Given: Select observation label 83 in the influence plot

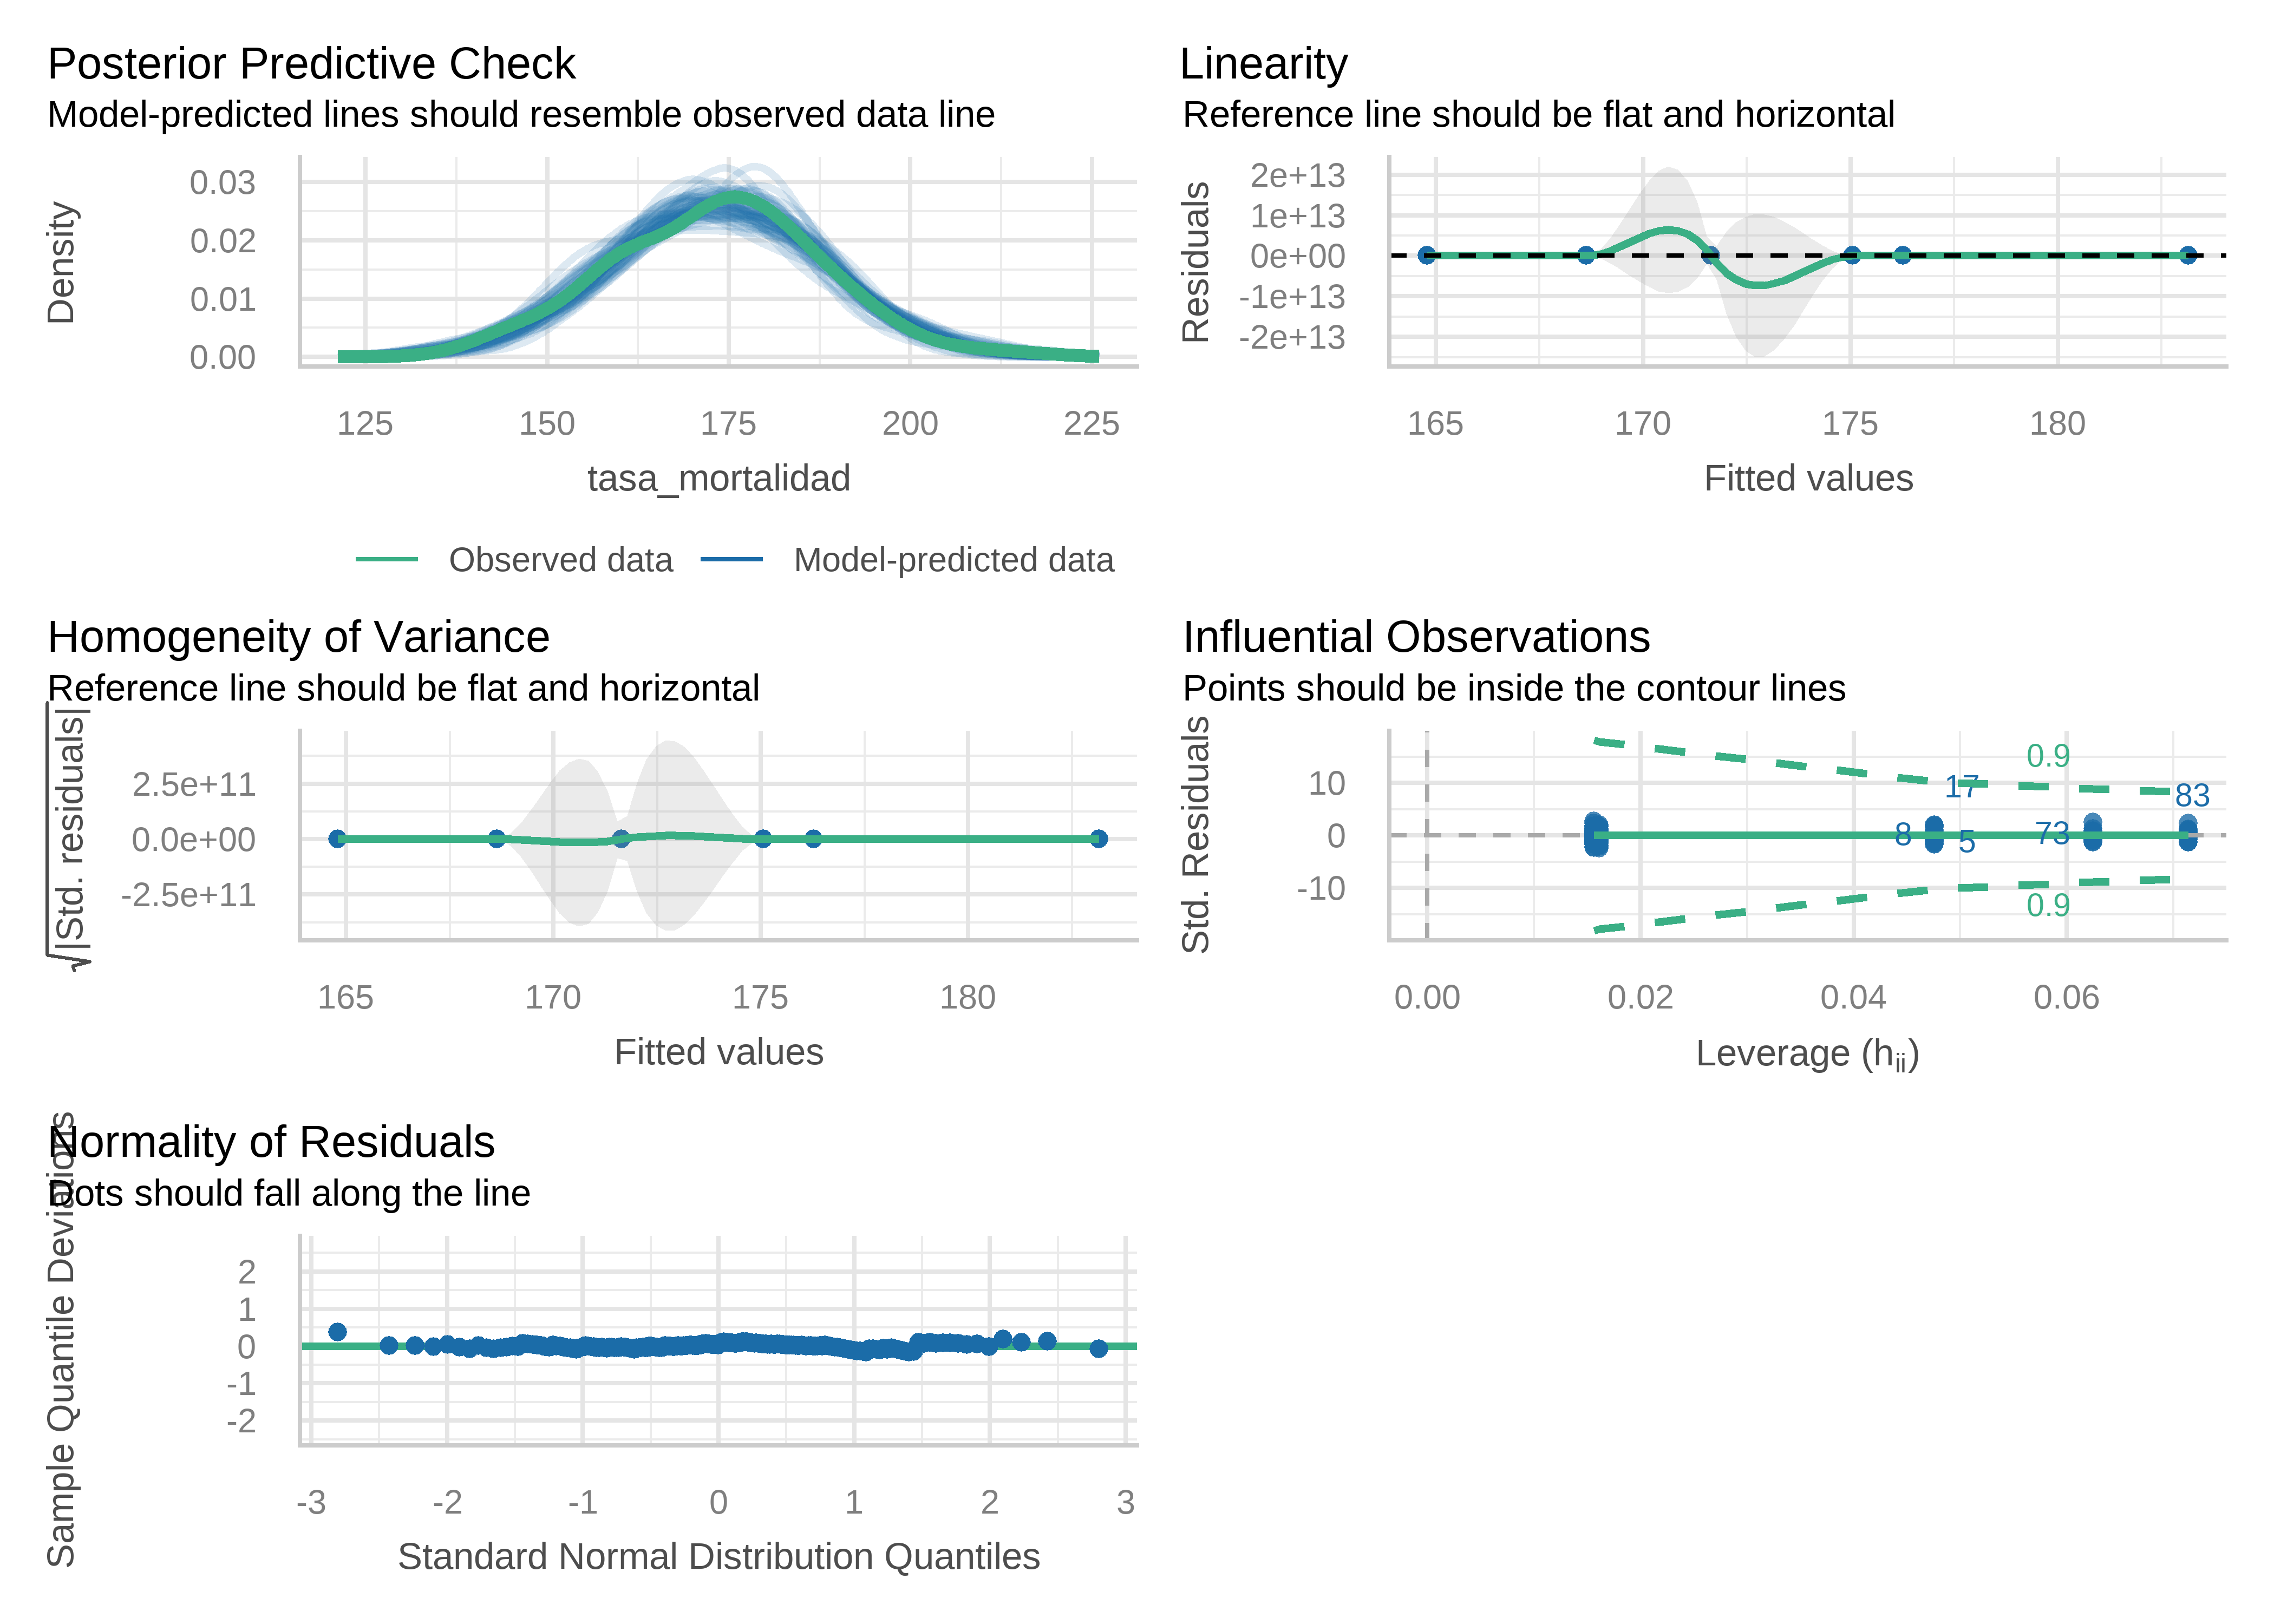Looking at the screenshot, I should pyautogui.click(x=2191, y=796).
